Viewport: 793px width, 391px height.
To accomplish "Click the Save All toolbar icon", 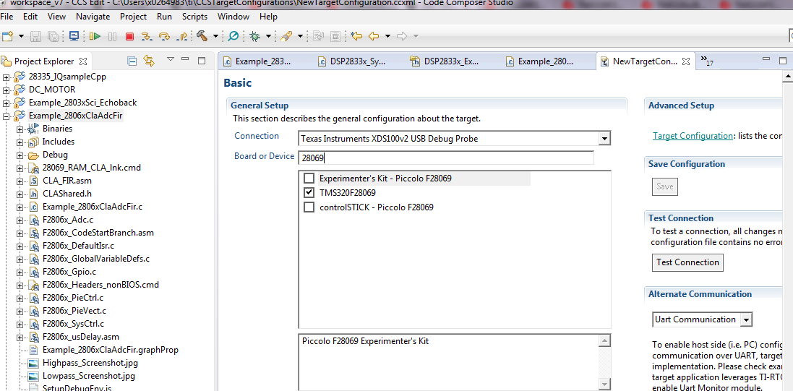I will 53,36.
